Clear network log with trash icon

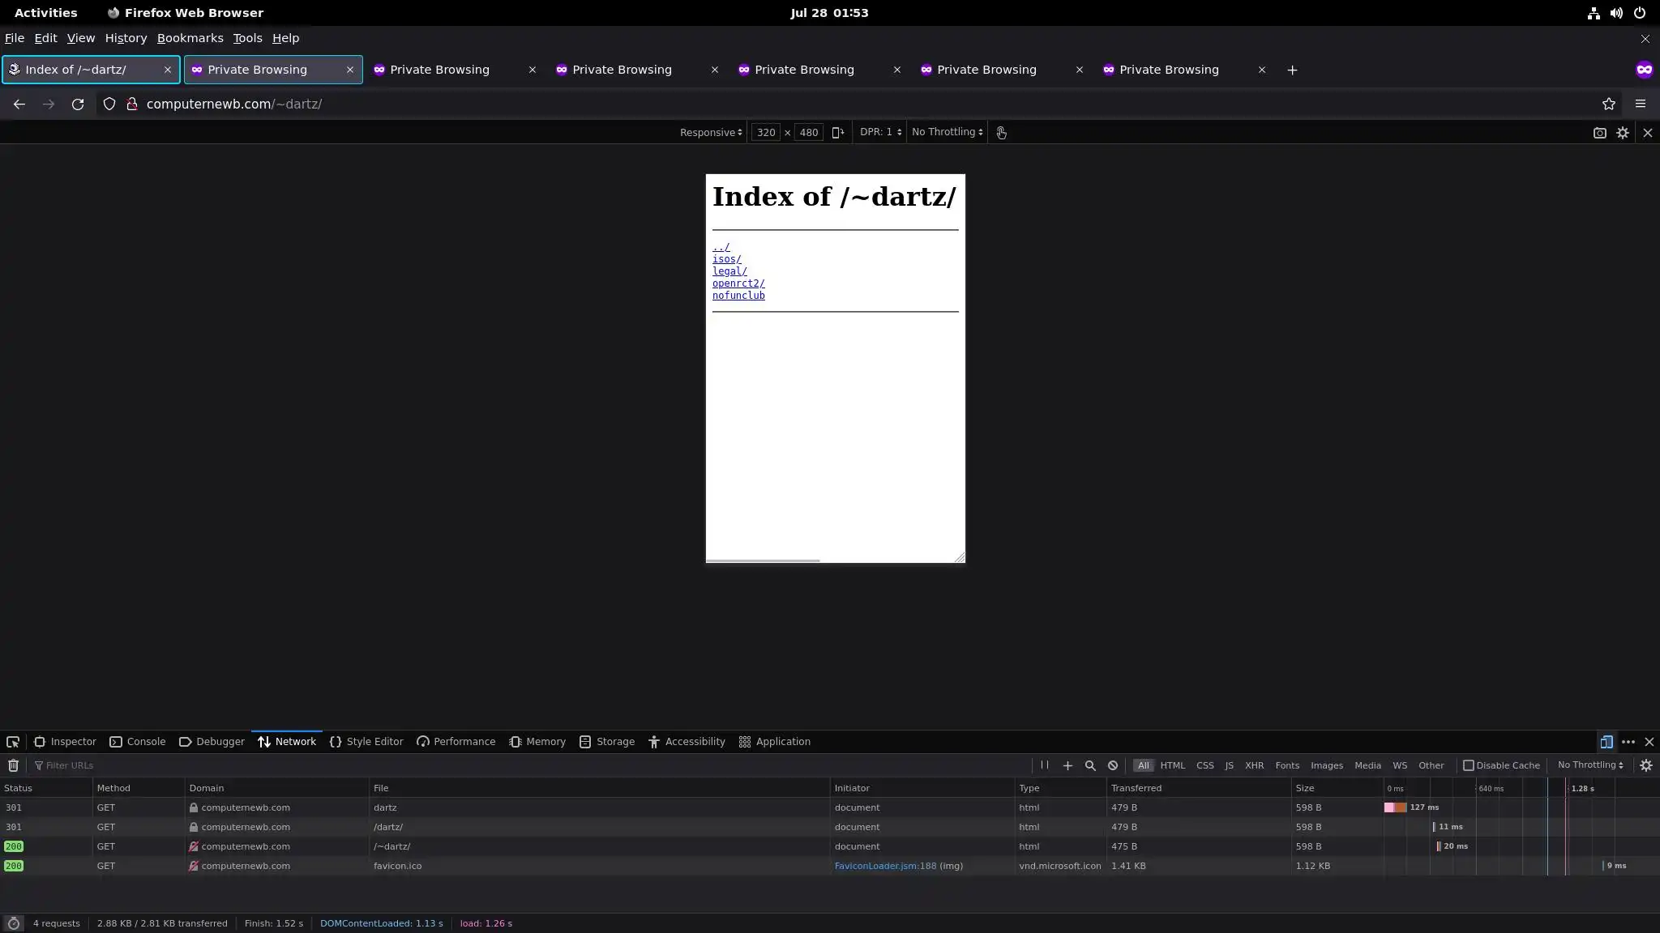coord(13,765)
